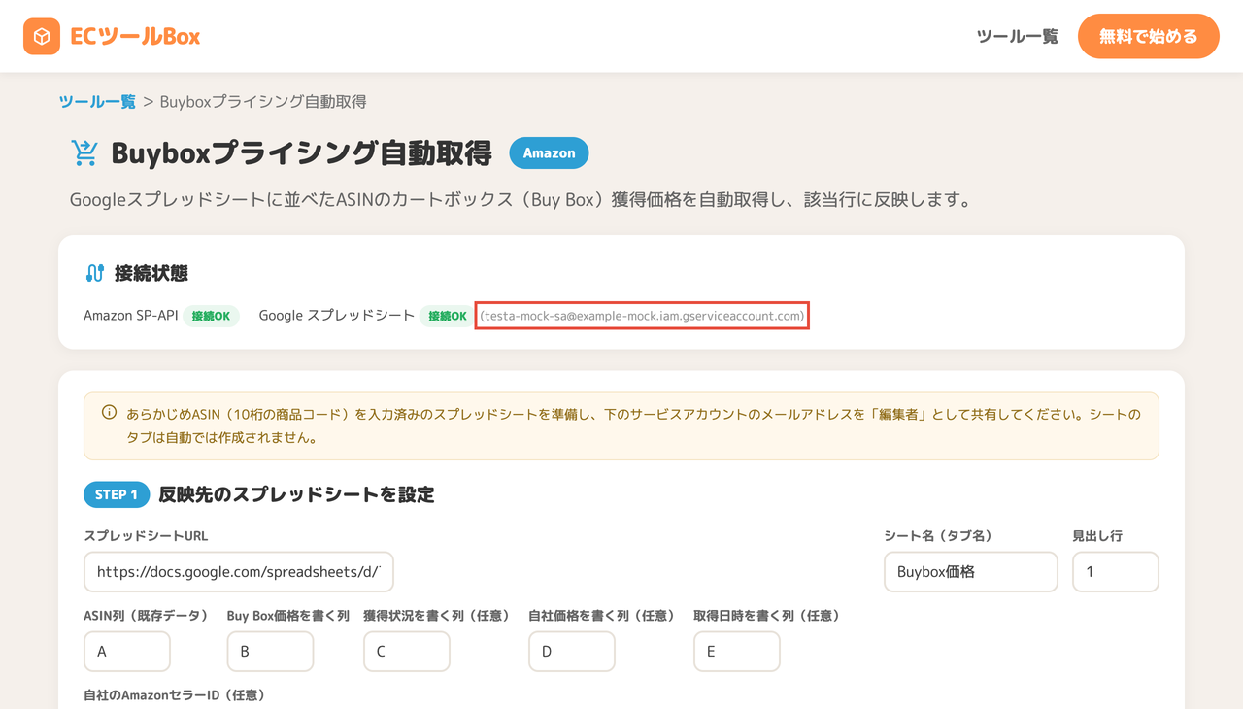1243x709 pixels.
Task: Click the ECツールBox box logo icon
Action: 42,37
